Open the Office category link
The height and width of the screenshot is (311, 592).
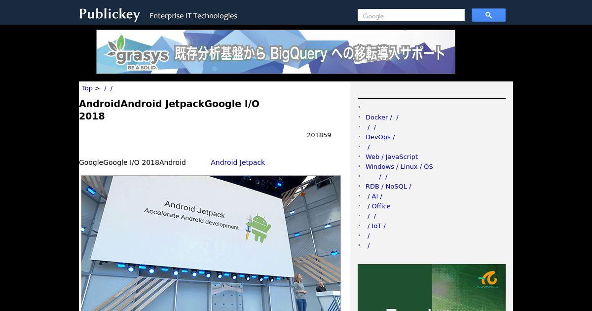(378, 206)
